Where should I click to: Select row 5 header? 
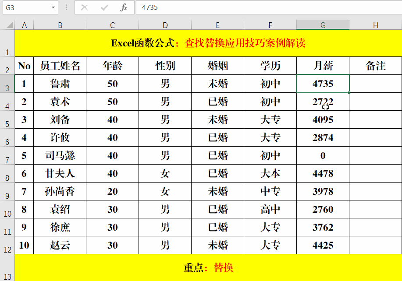7,119
